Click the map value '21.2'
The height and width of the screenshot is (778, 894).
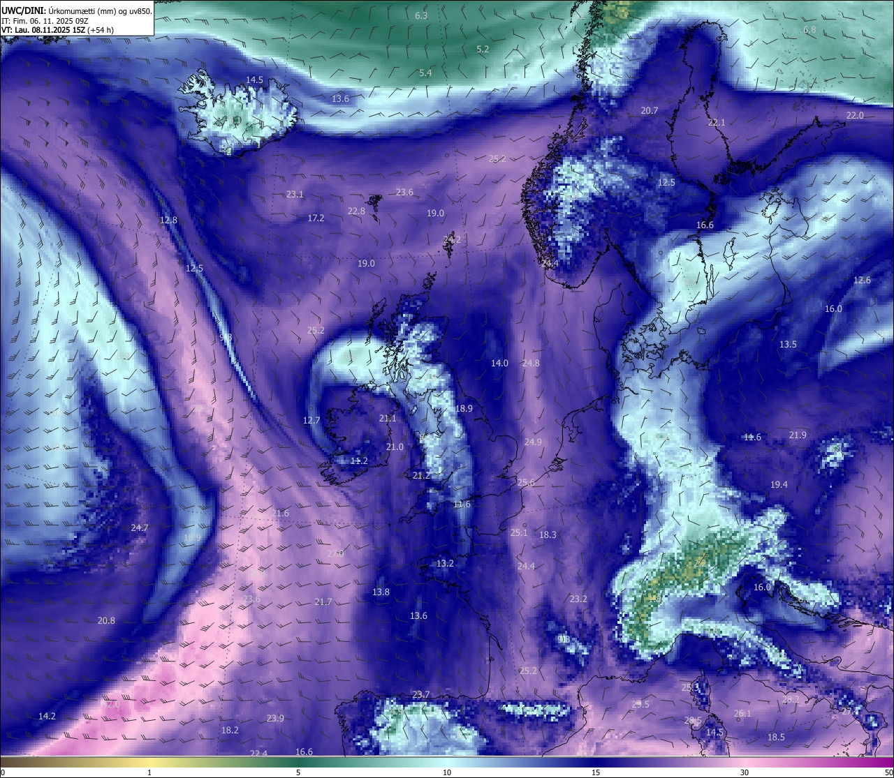[x=421, y=475]
